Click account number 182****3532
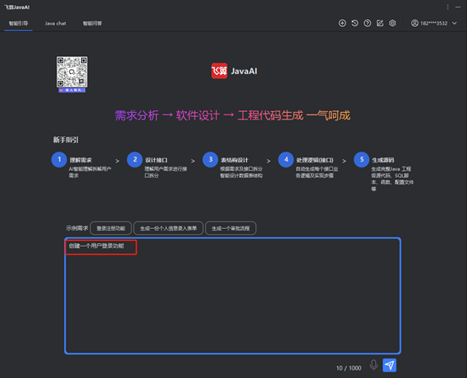Screen dimensions: 467x378 434,24
